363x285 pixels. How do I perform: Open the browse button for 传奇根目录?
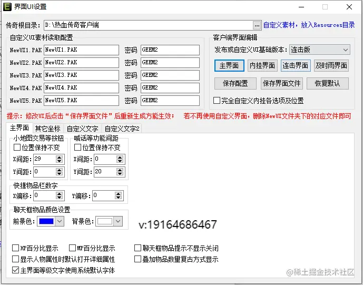(257, 25)
